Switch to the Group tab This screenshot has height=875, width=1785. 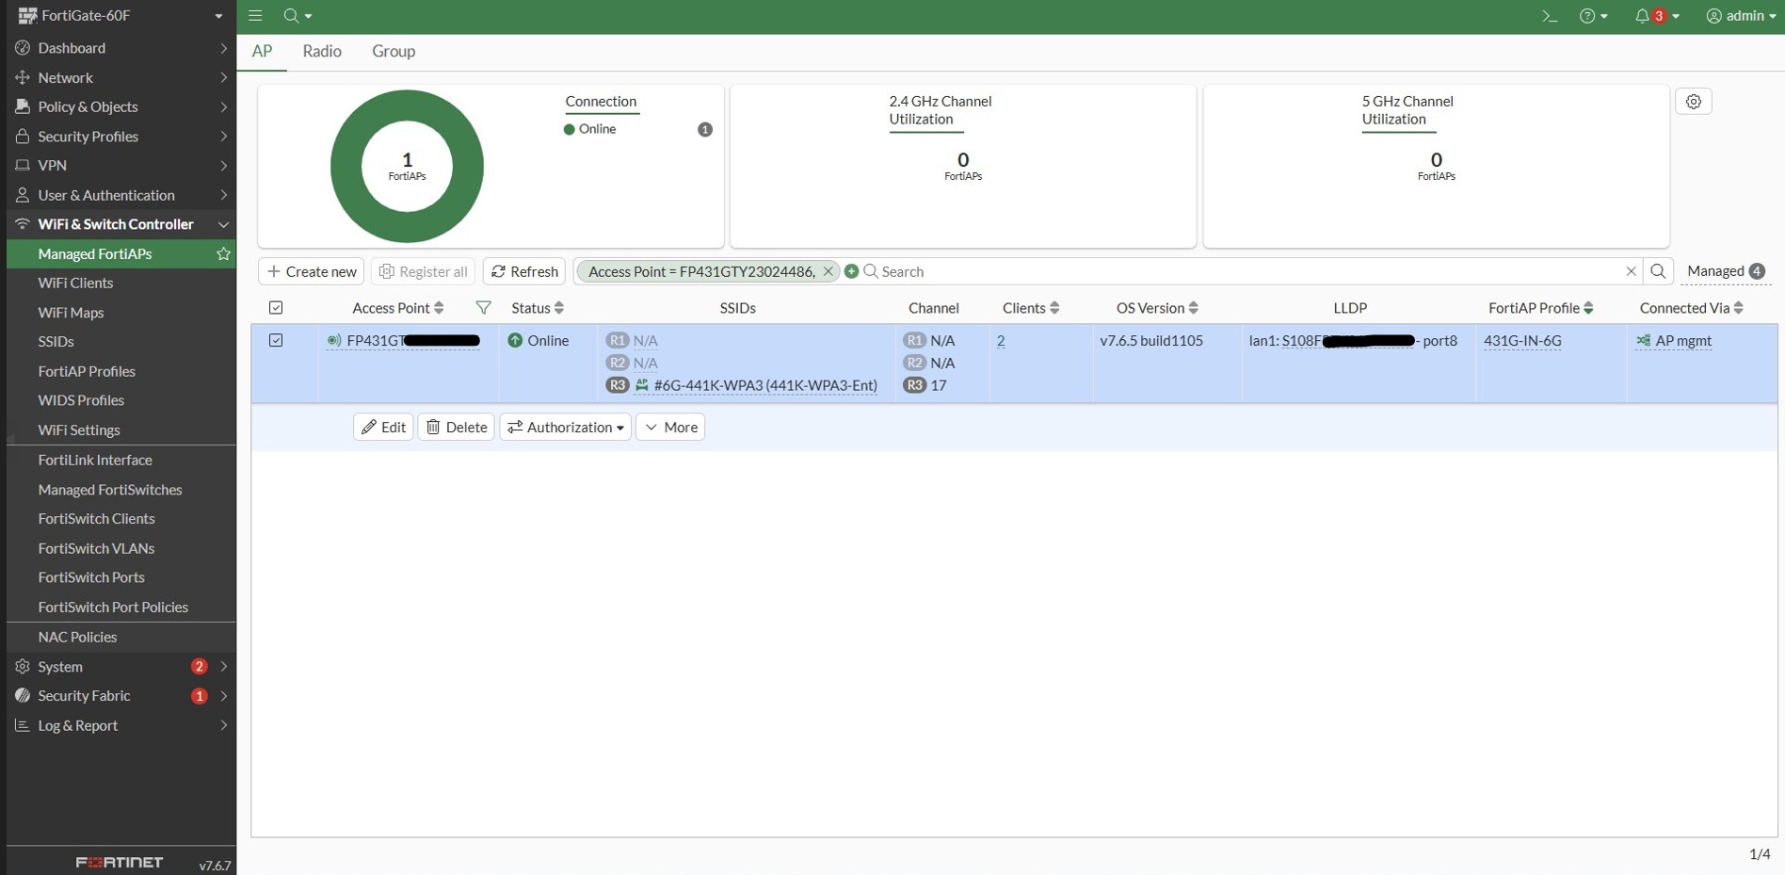click(x=394, y=52)
